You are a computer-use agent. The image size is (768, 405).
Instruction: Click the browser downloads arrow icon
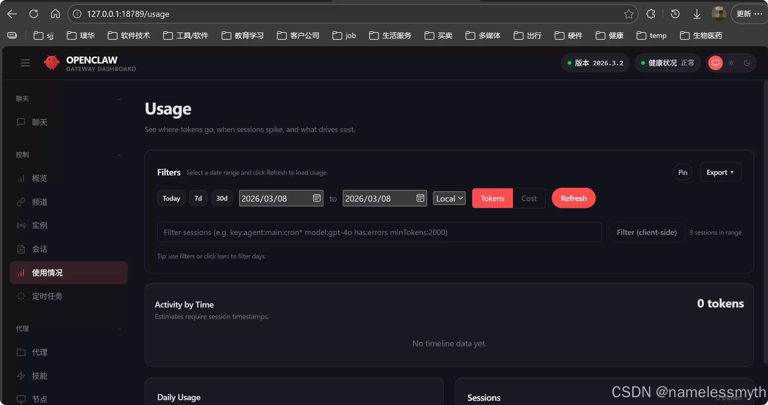click(697, 14)
